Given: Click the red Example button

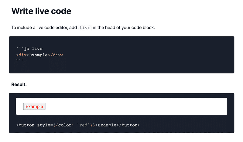Looking at the screenshot, I should 34,106.
